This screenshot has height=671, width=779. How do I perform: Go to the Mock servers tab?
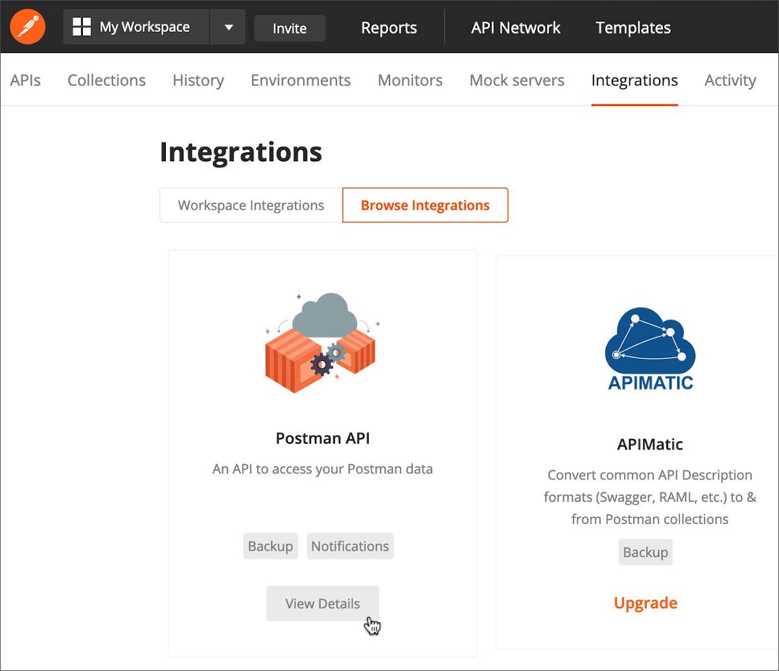517,80
